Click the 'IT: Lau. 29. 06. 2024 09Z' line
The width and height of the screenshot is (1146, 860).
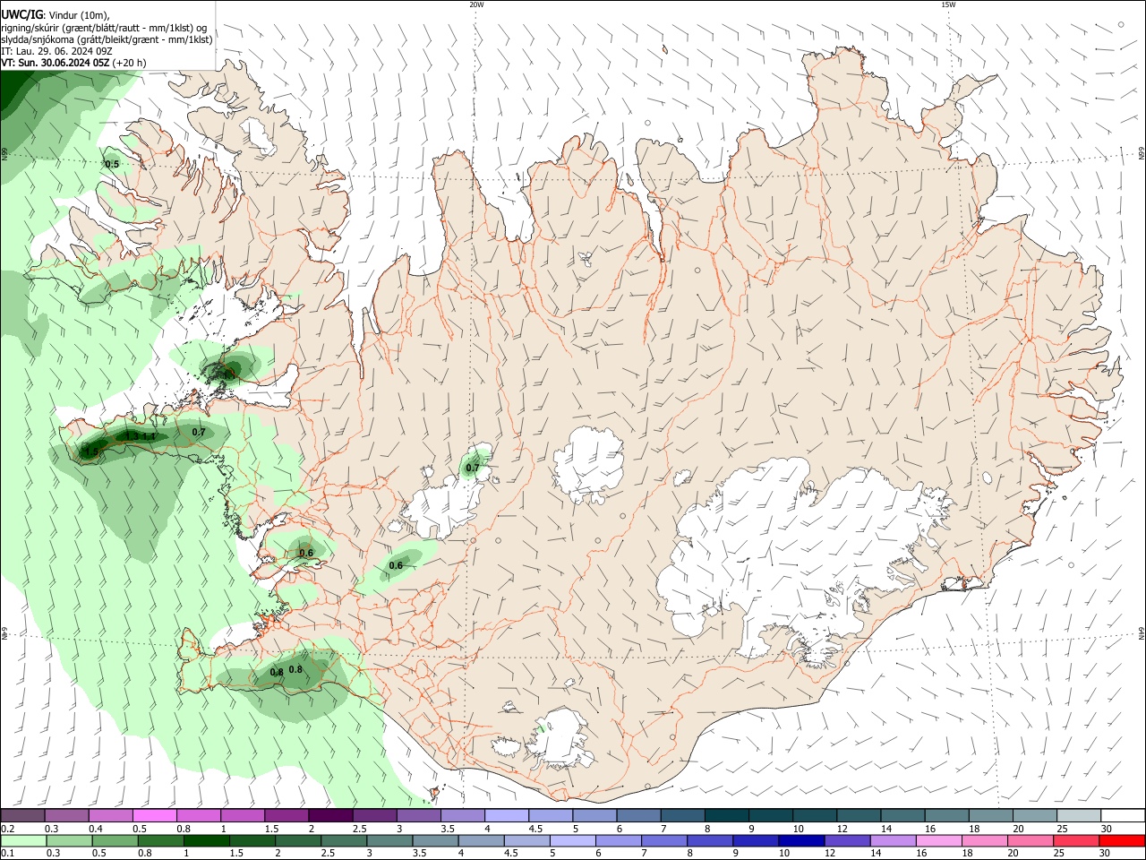56,51
